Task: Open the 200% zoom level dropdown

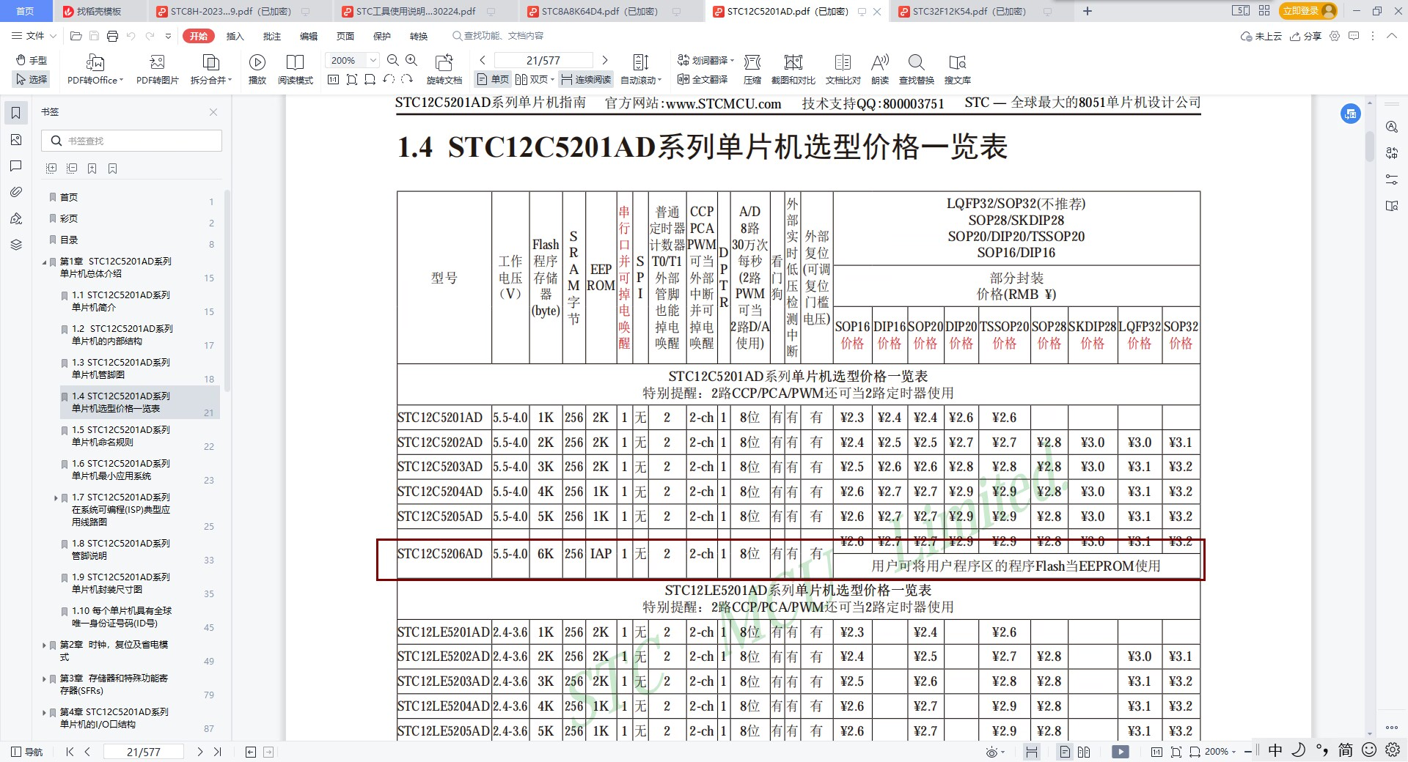Action: 373,60
